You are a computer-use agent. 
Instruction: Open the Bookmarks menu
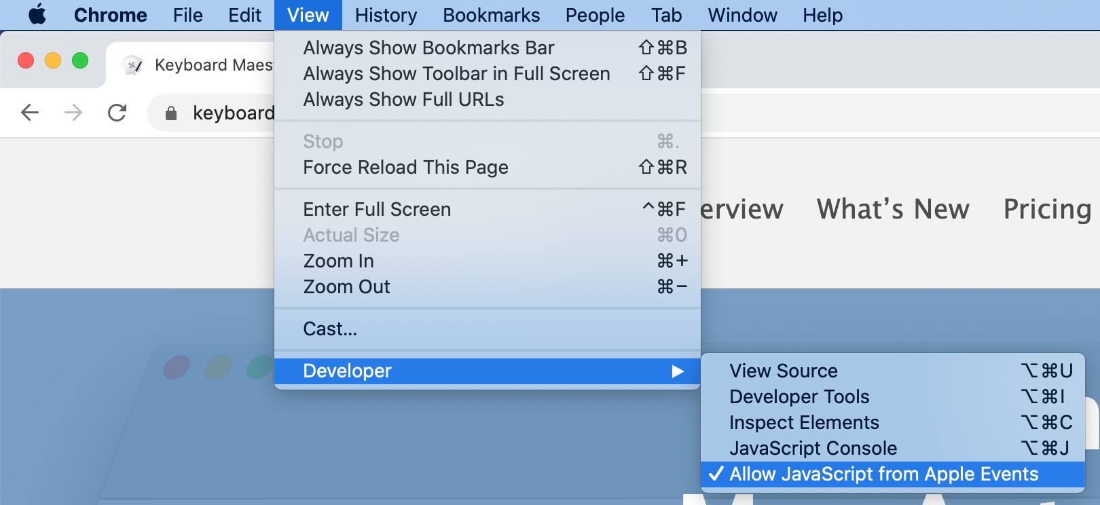point(491,15)
